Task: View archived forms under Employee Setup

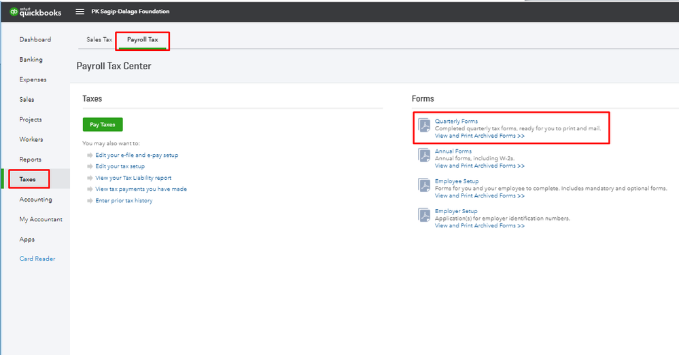Action: pos(479,195)
